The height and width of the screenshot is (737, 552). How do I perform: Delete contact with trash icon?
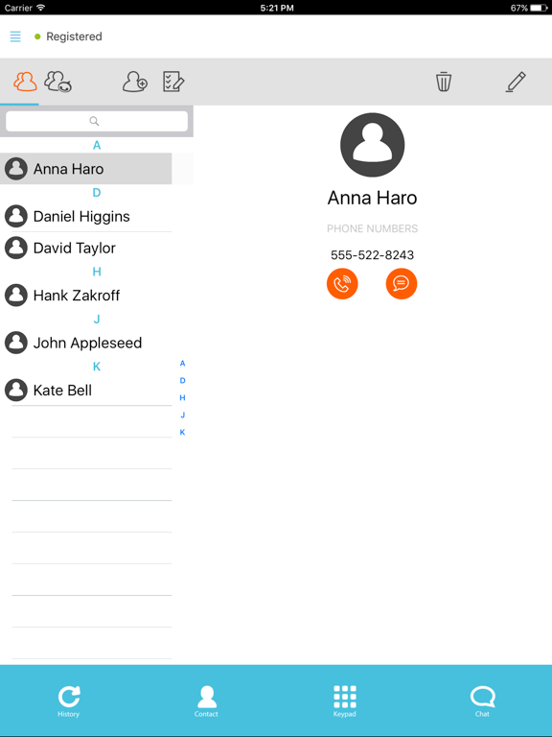[x=443, y=82]
